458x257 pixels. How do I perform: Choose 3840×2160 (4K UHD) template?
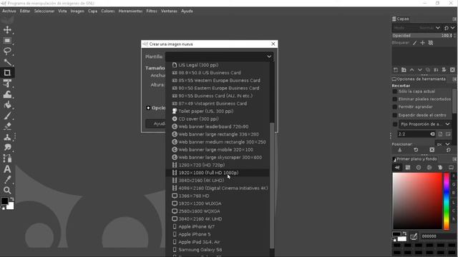218,181
